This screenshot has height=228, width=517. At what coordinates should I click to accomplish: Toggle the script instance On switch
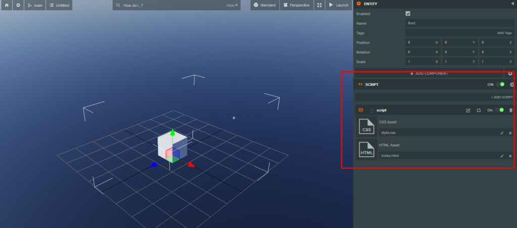point(500,110)
